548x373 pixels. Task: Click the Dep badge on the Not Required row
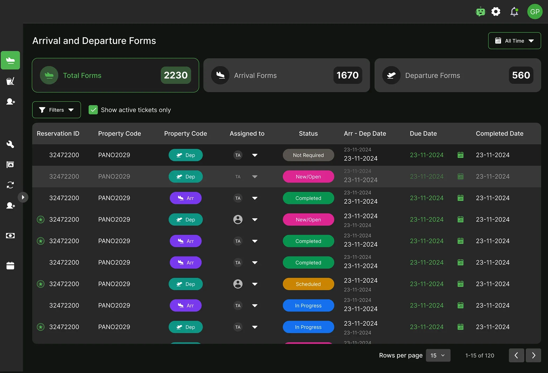click(186, 155)
